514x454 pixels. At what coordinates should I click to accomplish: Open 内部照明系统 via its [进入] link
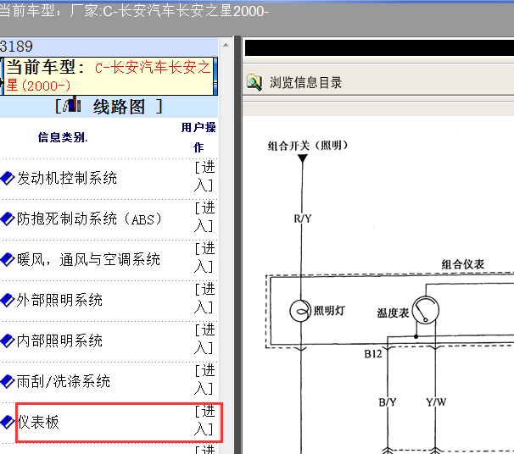pos(204,339)
